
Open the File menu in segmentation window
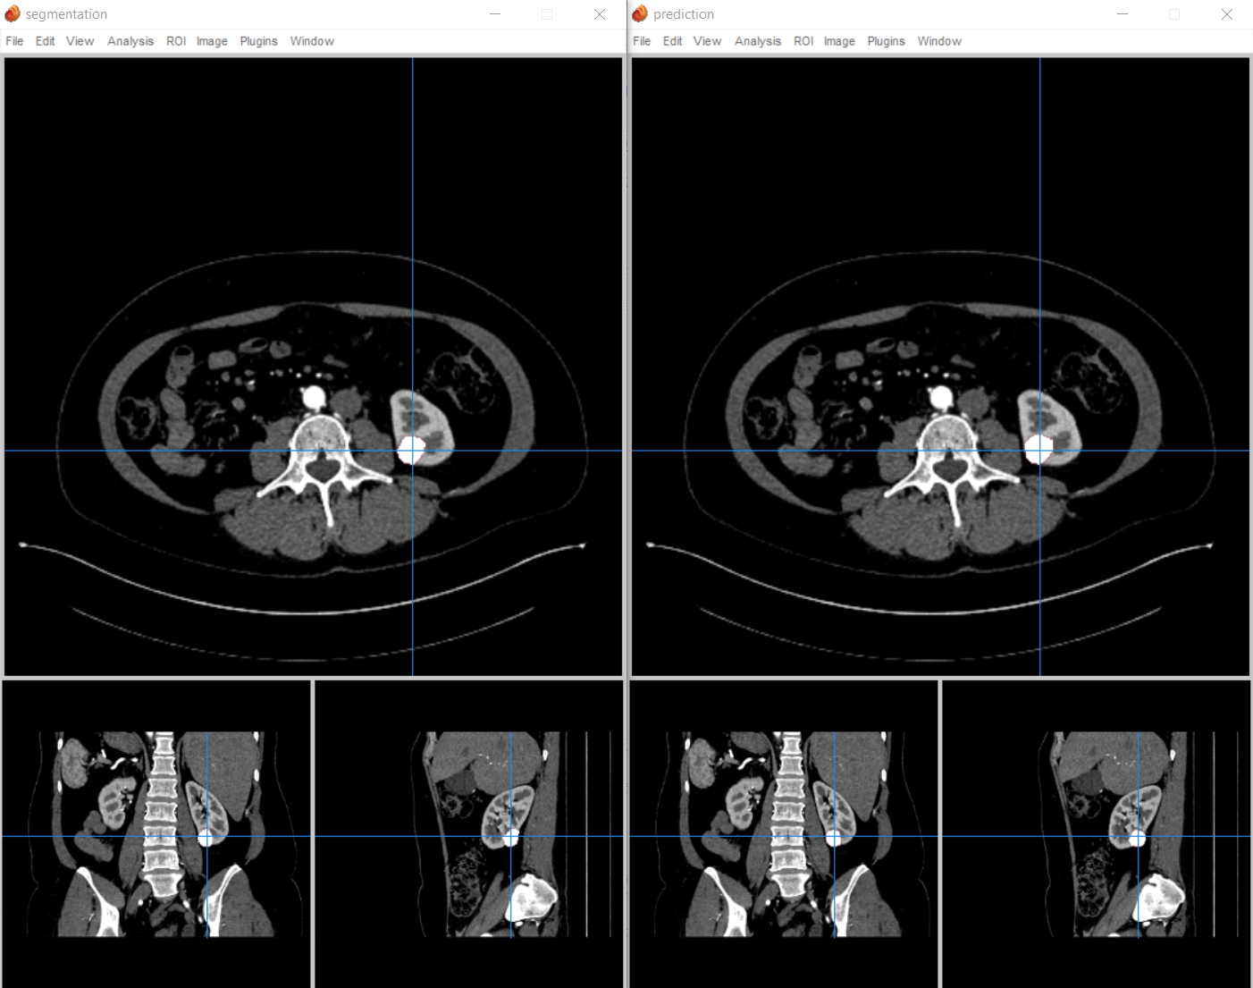click(x=14, y=41)
